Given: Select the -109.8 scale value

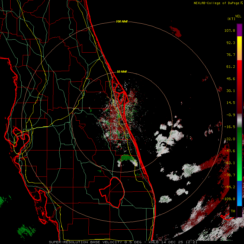Looking at the screenshot, I should [229, 199].
